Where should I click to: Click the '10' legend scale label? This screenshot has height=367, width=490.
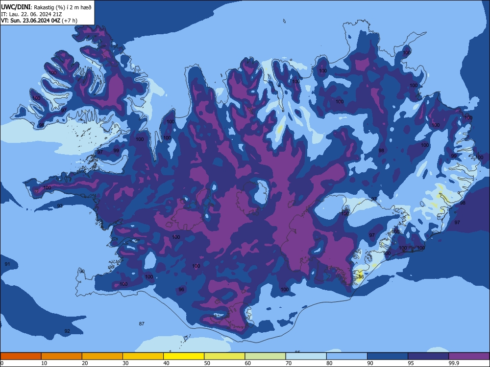pyautogui.click(x=44, y=363)
